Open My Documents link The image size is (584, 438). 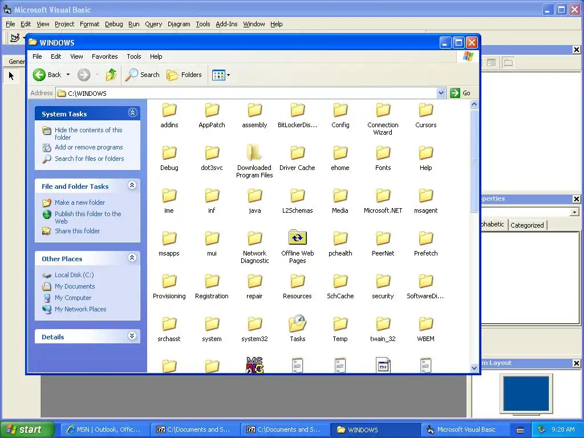75,286
